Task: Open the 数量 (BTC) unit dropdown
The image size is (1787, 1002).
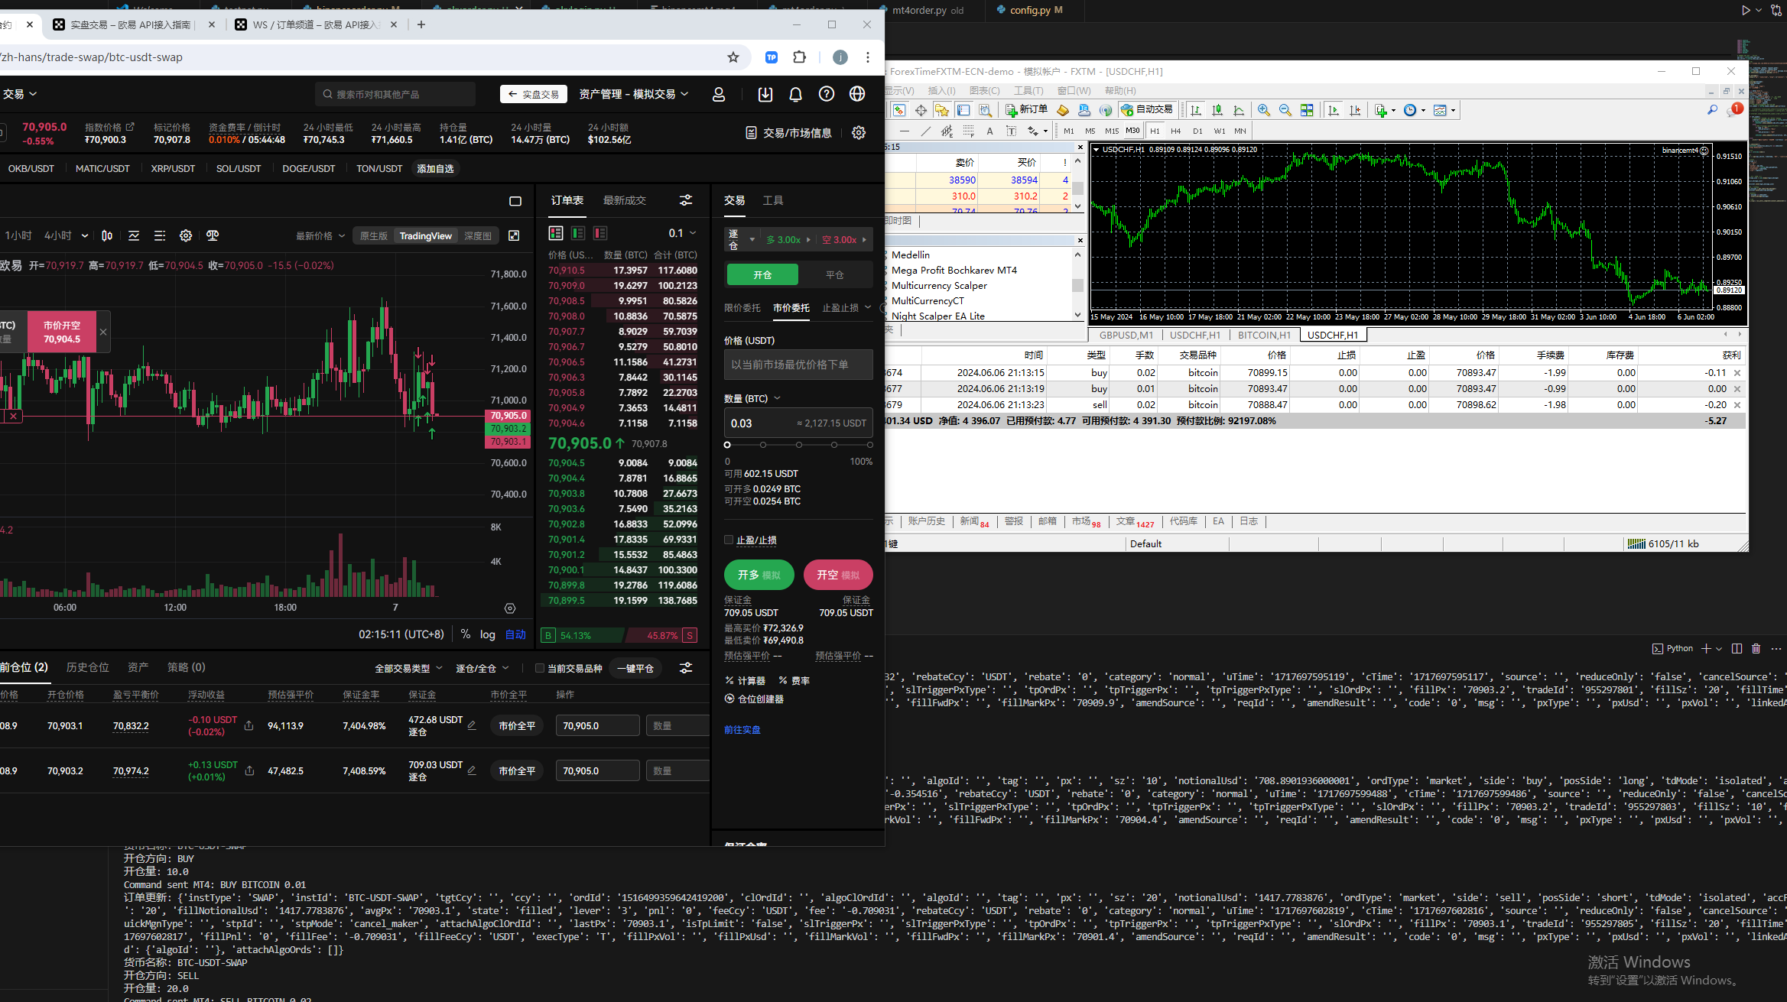Action: (752, 399)
